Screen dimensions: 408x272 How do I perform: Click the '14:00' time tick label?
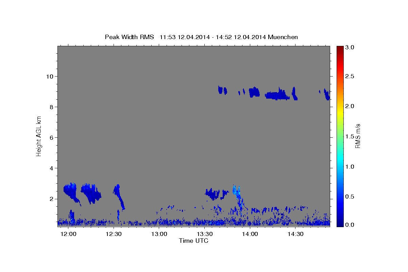point(250,234)
